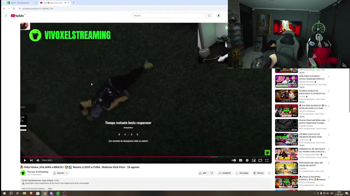Image resolution: width=350 pixels, height=196 pixels.
Task: Open the RICARDO GARECA EN ENFOCADOS video title
Action: tap(312, 92)
